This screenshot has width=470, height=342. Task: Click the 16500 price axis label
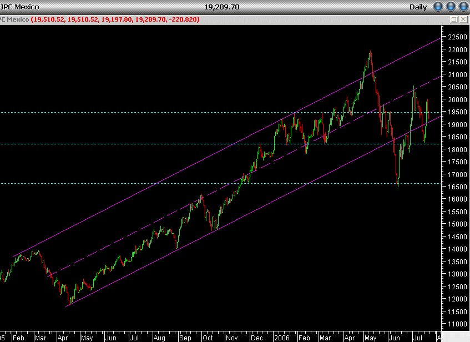pos(457,187)
